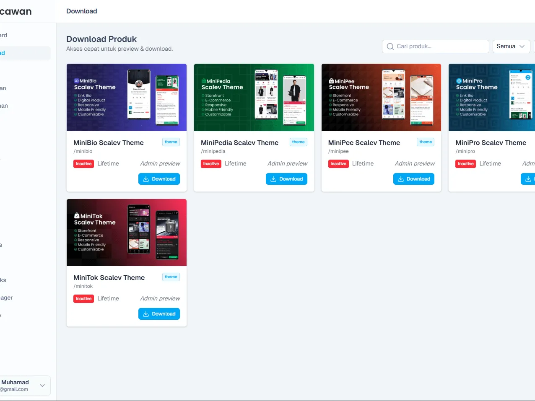This screenshot has height=401, width=535.
Task: Click the /minitok slug text
Action: point(83,286)
